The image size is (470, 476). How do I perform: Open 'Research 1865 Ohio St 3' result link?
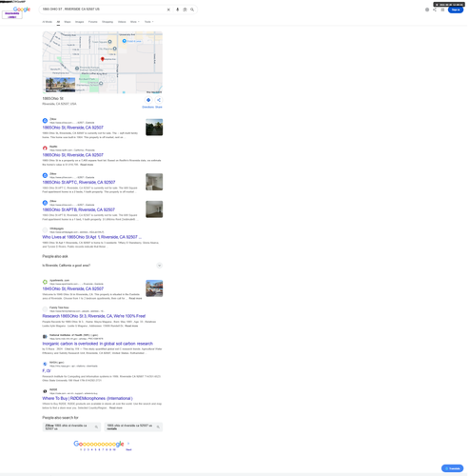coord(94,316)
